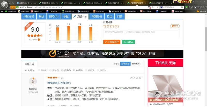Switch to the 评测行情 tab

tap(97, 16)
